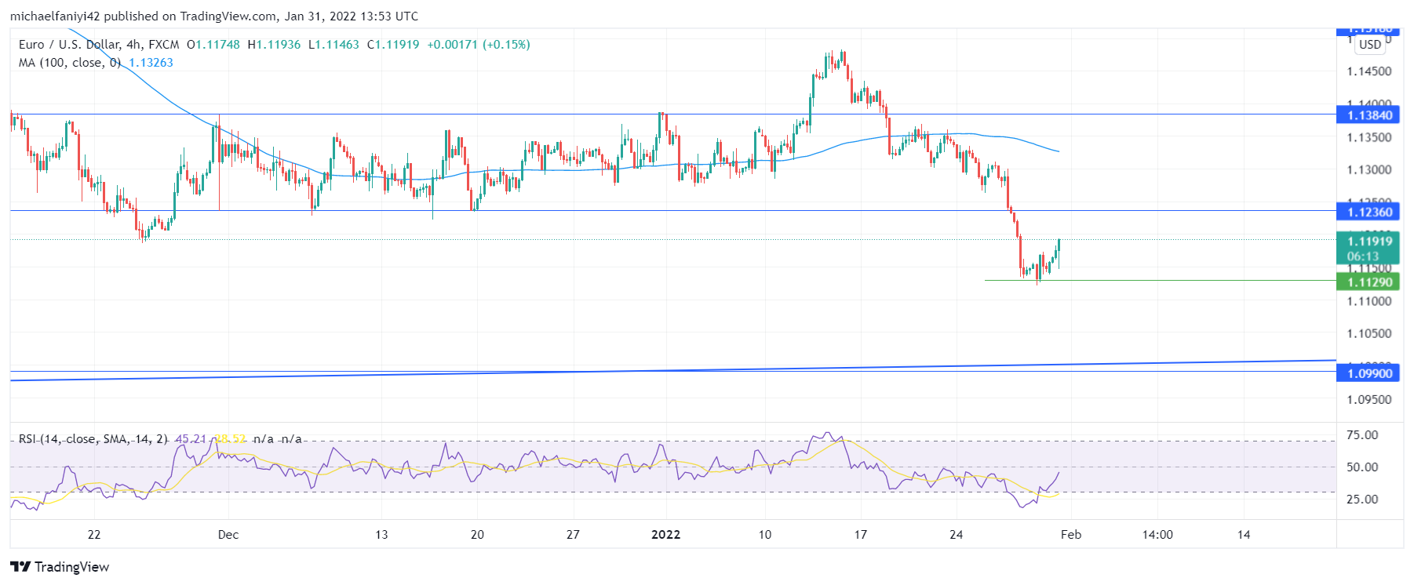Select the 1.12360 price level label

1369,212
